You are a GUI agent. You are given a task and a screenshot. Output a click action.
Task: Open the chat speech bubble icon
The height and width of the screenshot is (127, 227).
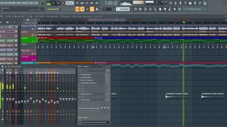coord(200,3)
